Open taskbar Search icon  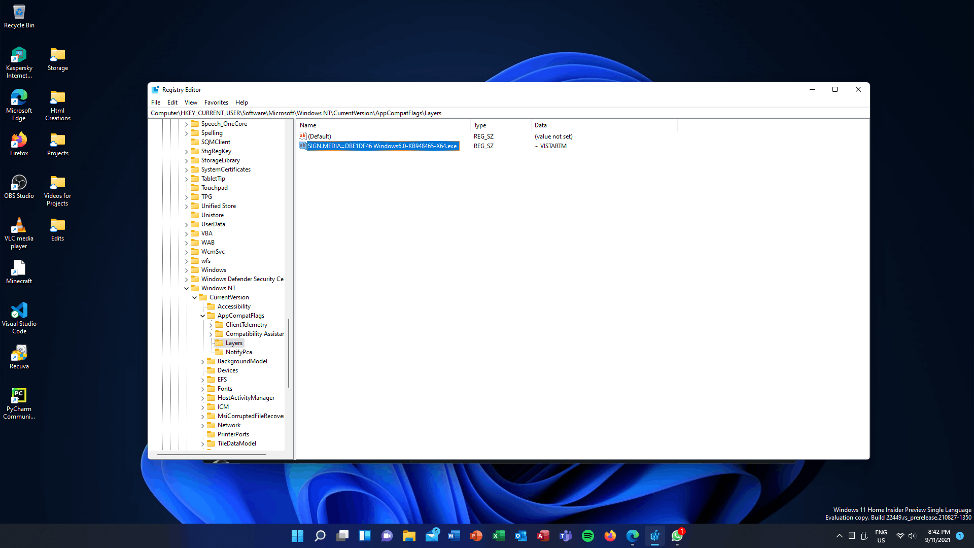[x=320, y=536]
